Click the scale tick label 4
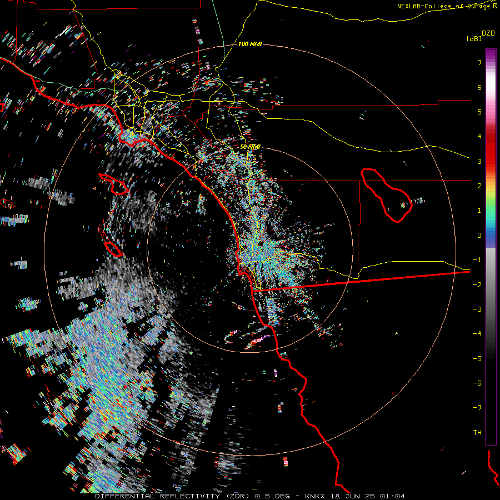500x500 pixels. tap(479, 137)
